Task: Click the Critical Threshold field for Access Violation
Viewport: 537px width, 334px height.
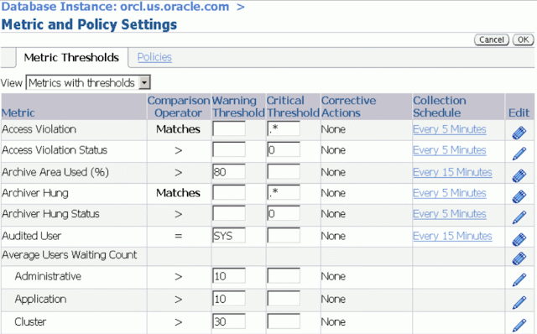Action: (x=284, y=128)
